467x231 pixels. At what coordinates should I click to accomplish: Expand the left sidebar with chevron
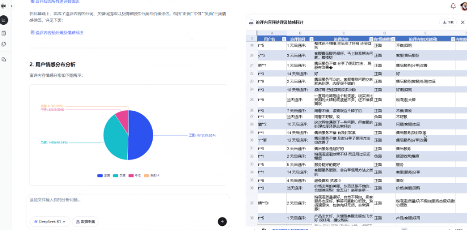pyautogui.click(x=11, y=6)
